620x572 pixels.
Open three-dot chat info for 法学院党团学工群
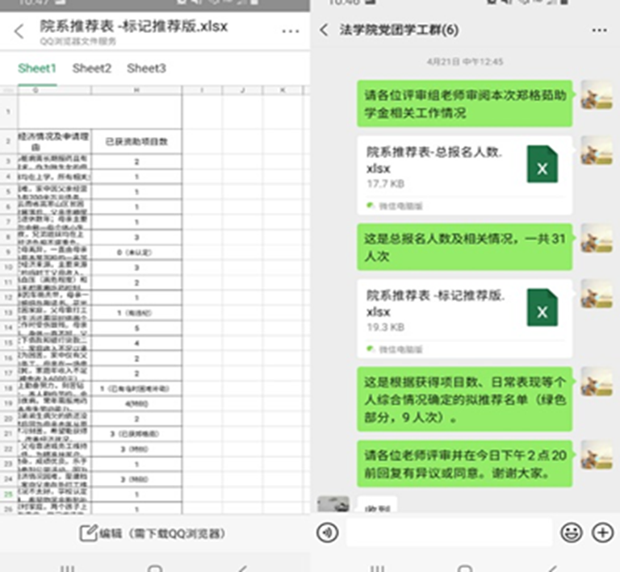pos(599,30)
